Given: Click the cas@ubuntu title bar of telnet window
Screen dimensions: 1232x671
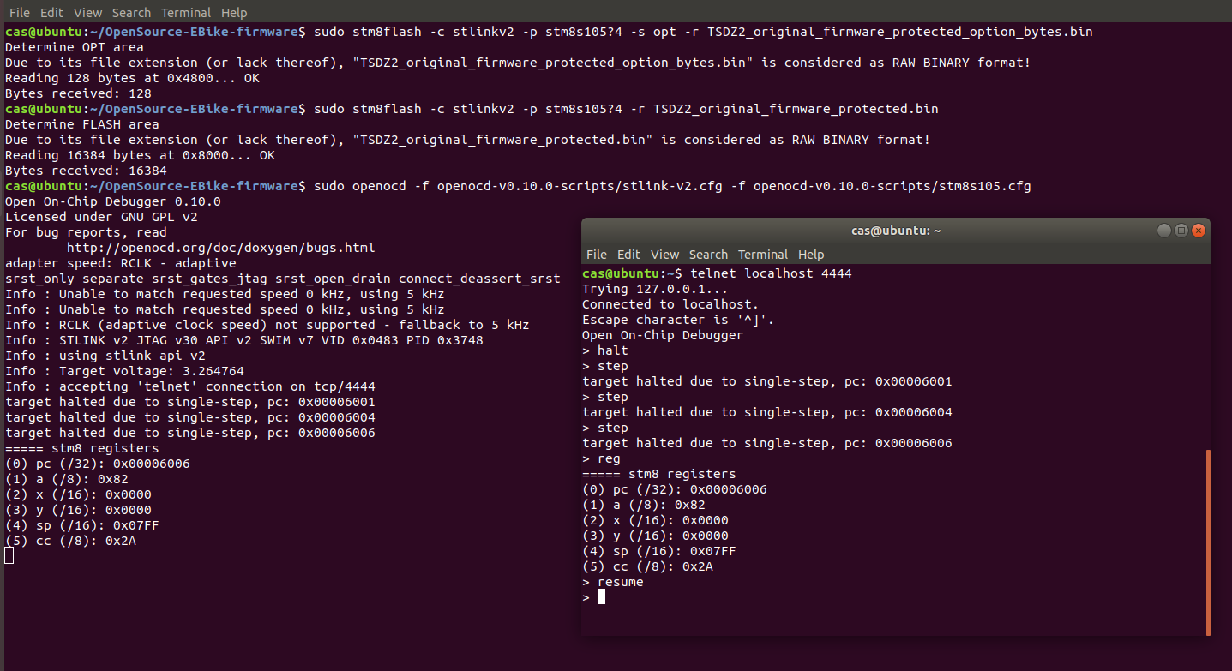Looking at the screenshot, I should tap(895, 231).
